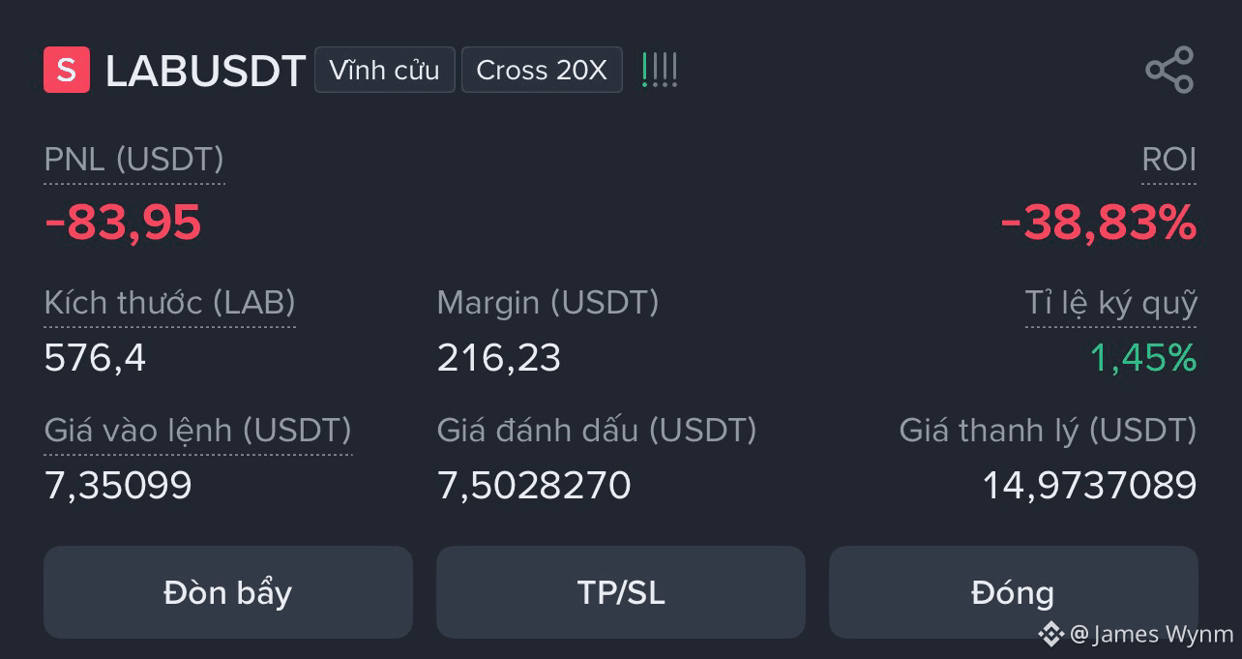
Task: Tap the Kích thước (LAB) label
Action: [x=170, y=303]
